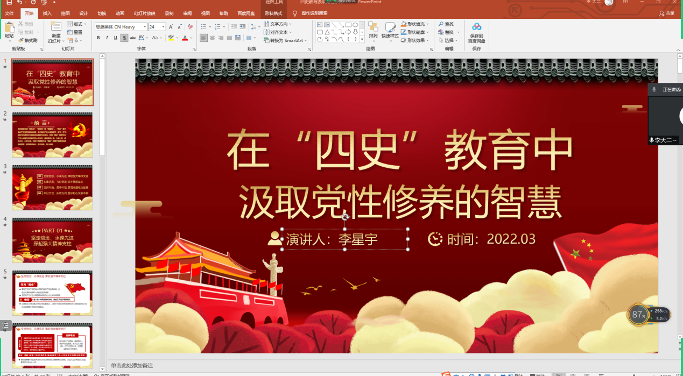This screenshot has height=376, width=683.
Task: Click the 演讲人：李星宇 text box
Action: 344,239
